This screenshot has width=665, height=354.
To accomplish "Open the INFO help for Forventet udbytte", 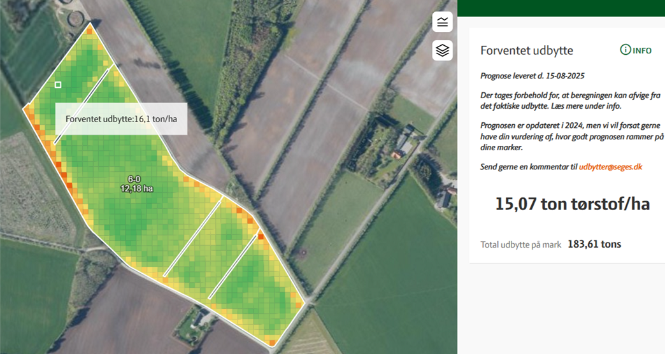I will coord(635,50).
